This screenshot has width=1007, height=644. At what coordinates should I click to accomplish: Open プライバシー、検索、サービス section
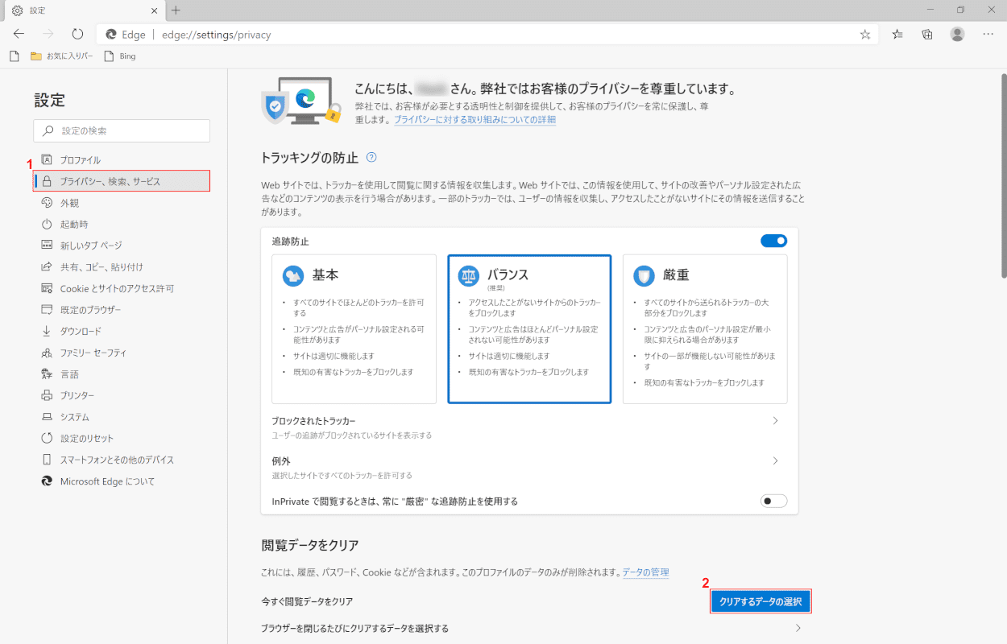122,181
